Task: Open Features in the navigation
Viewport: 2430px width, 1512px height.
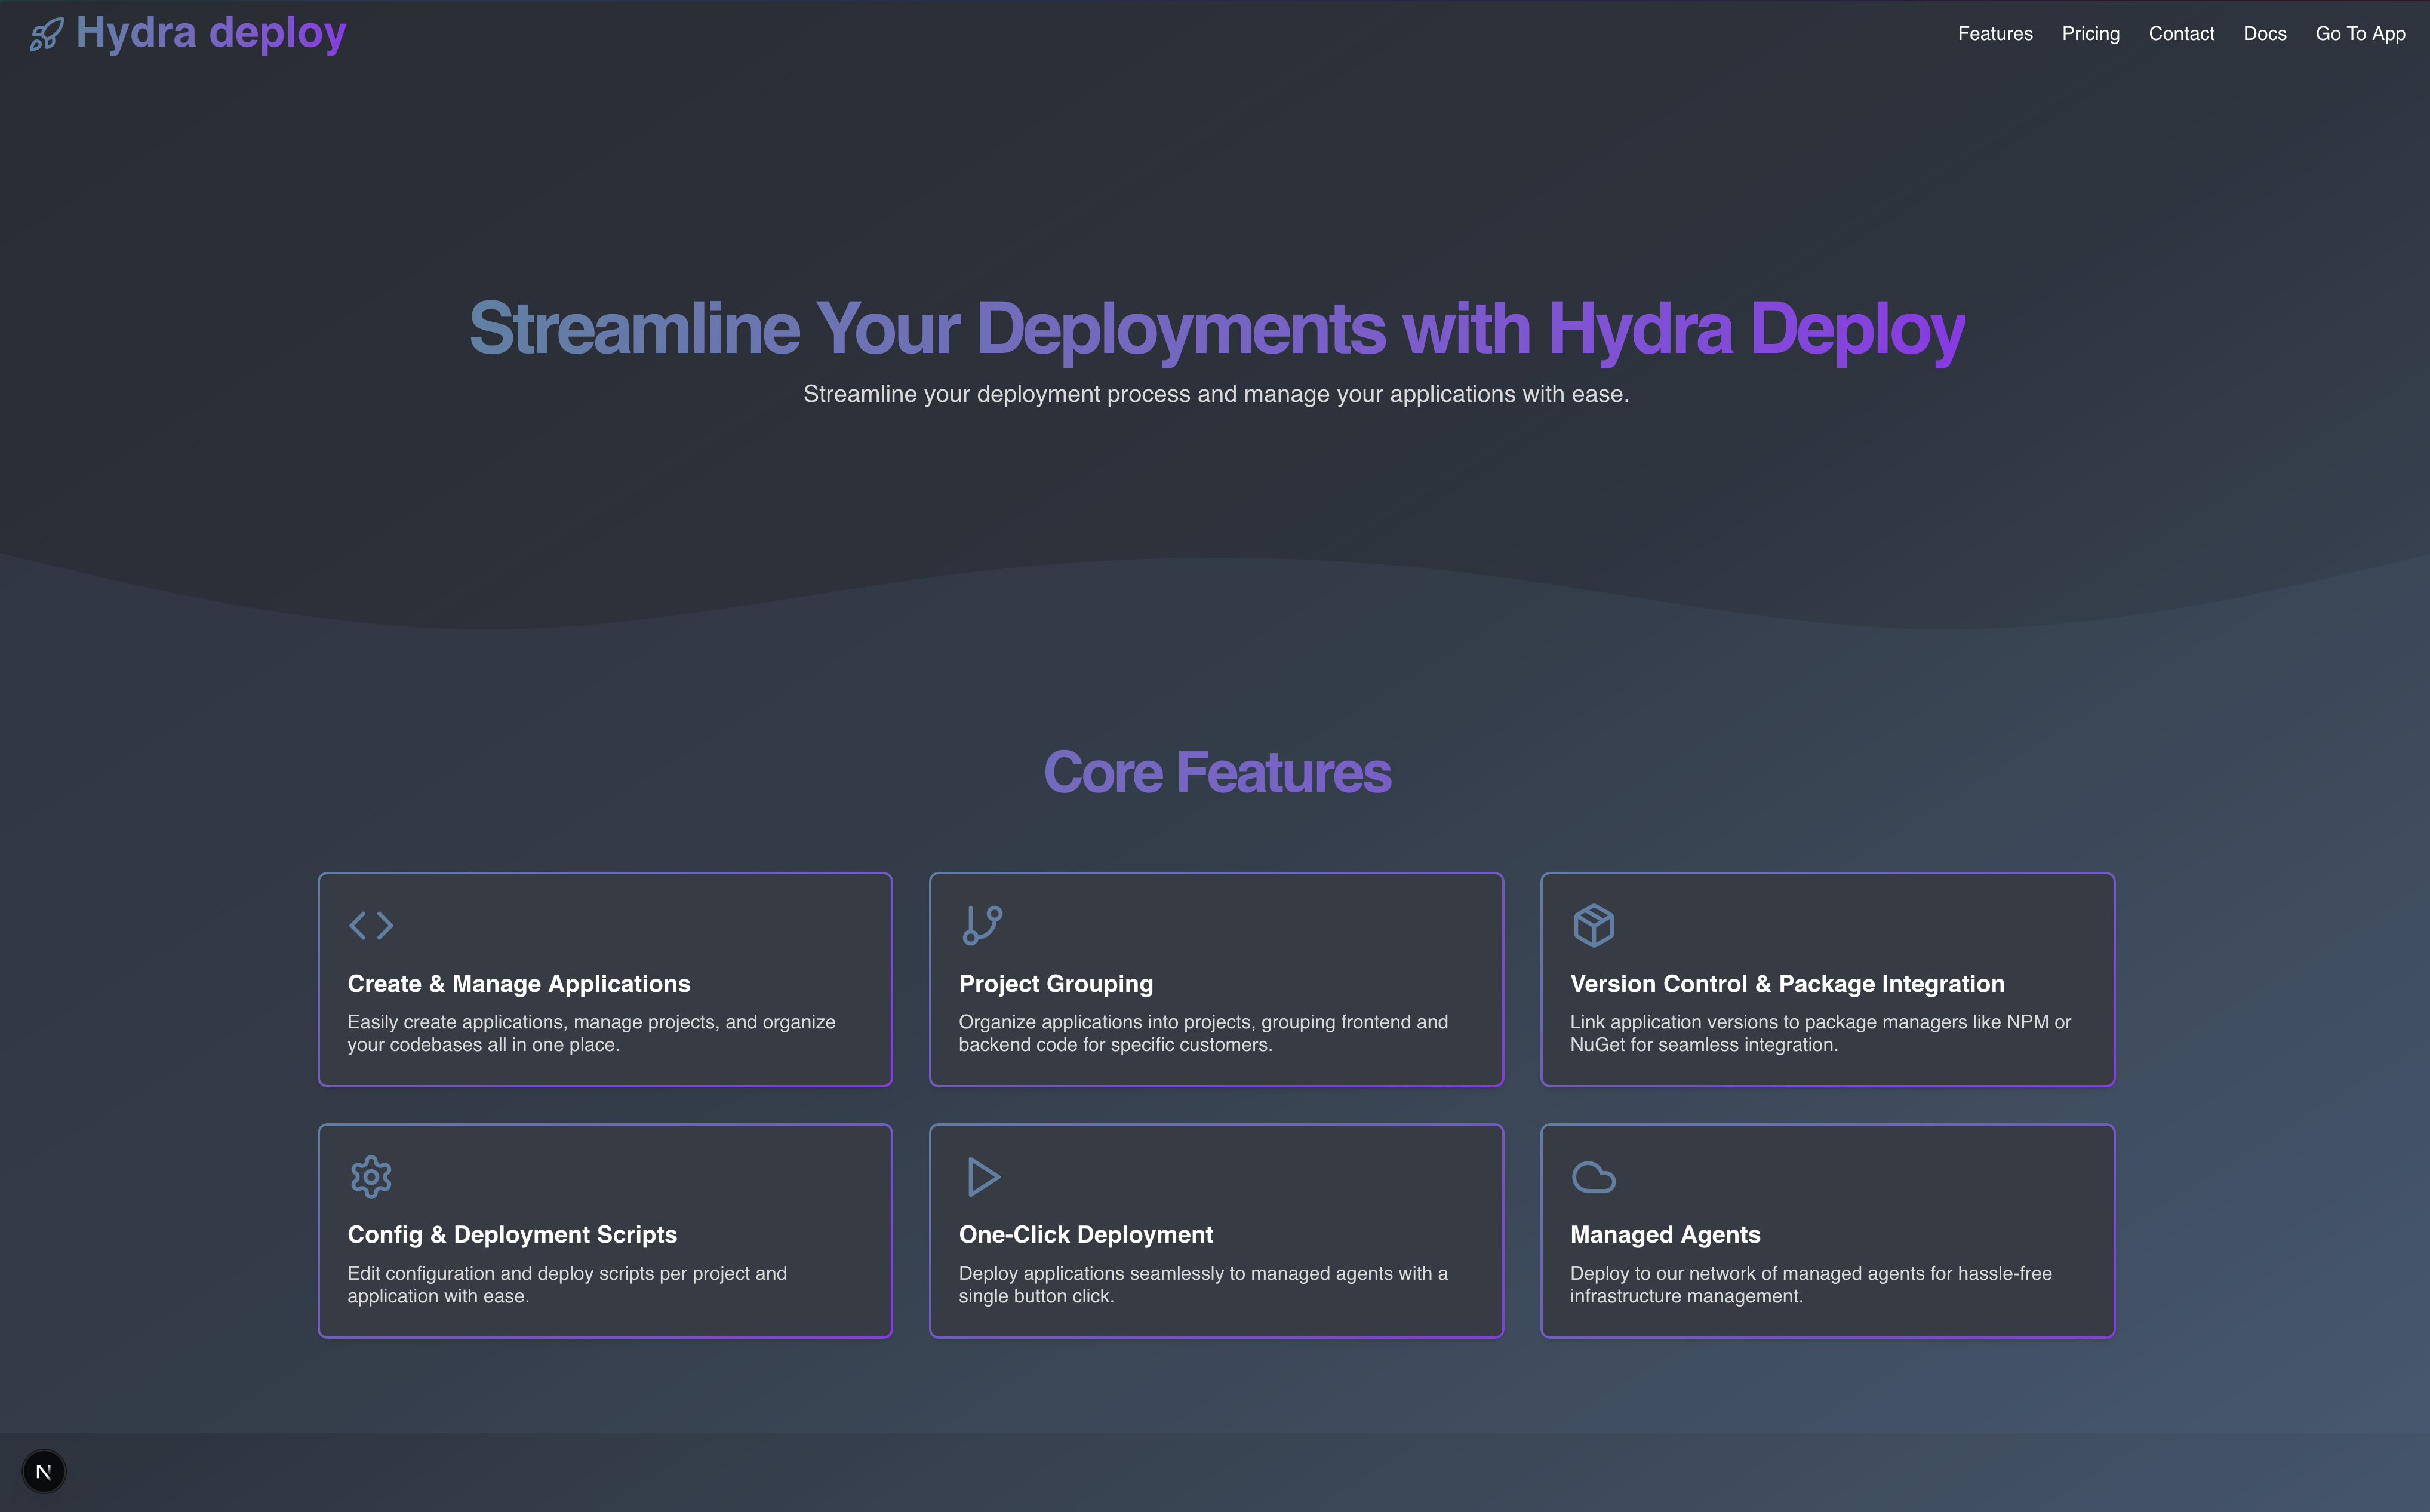Action: (x=1994, y=34)
